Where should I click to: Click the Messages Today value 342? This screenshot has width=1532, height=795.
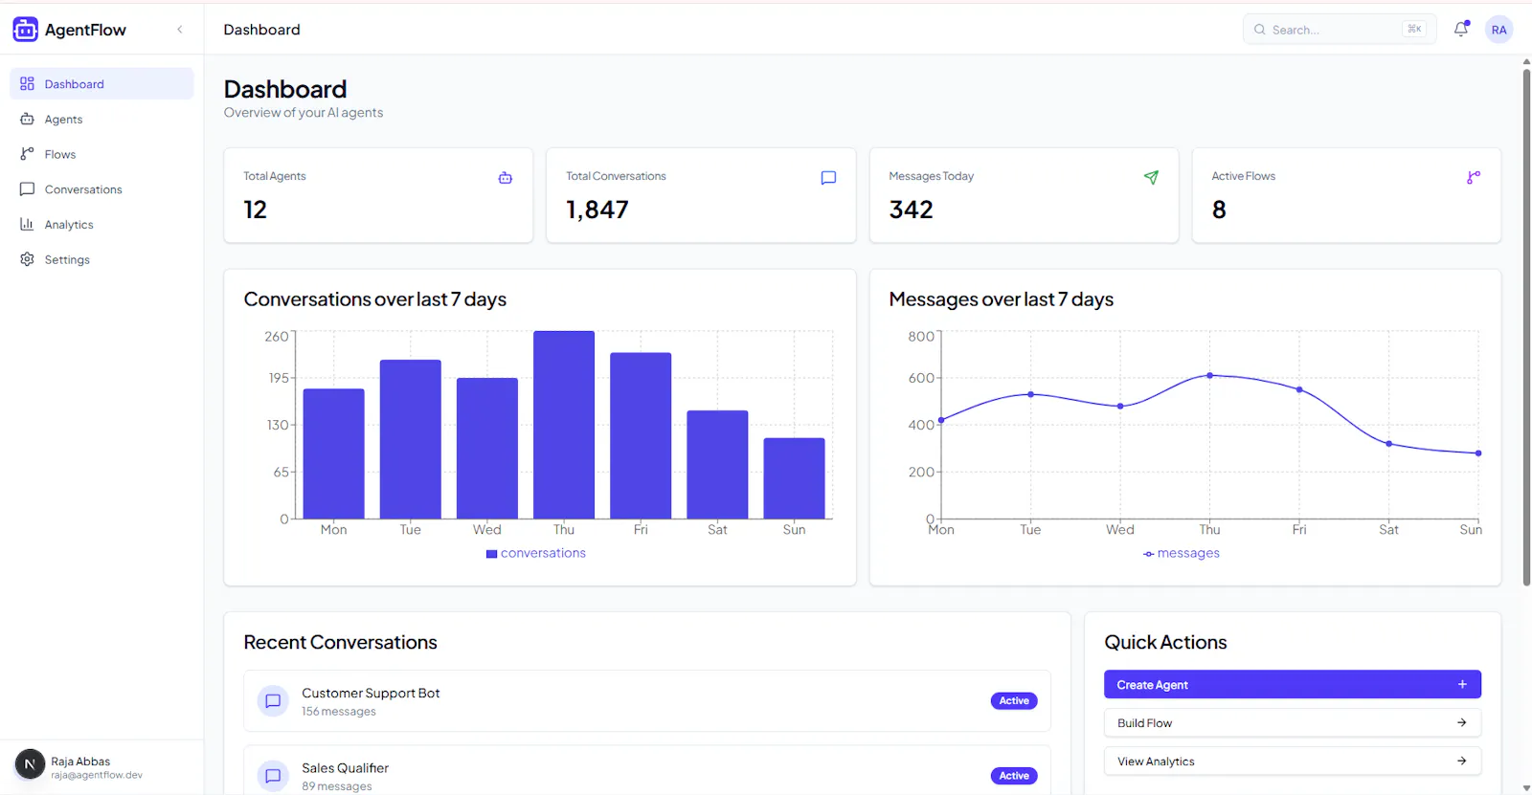click(911, 210)
